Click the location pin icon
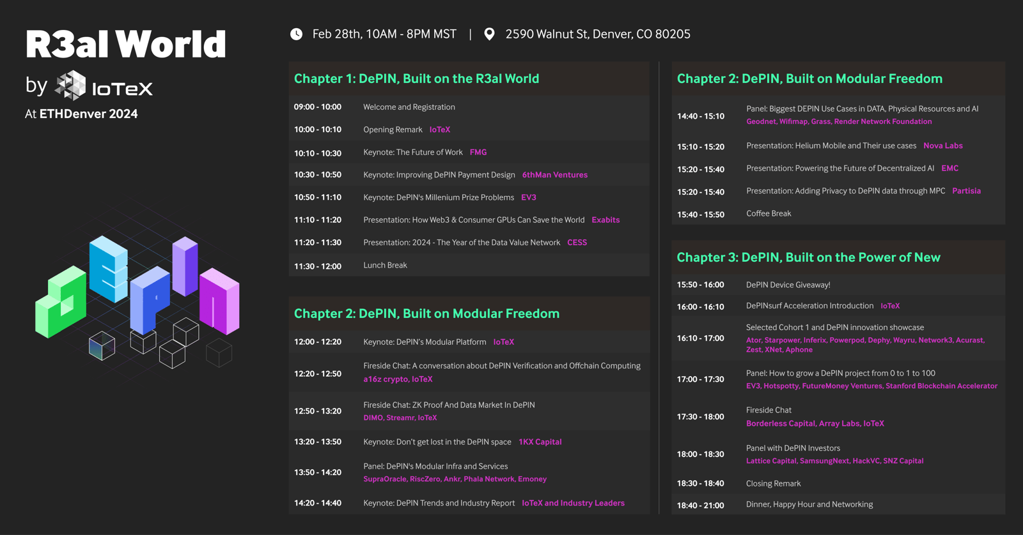The height and width of the screenshot is (535, 1023). [489, 34]
